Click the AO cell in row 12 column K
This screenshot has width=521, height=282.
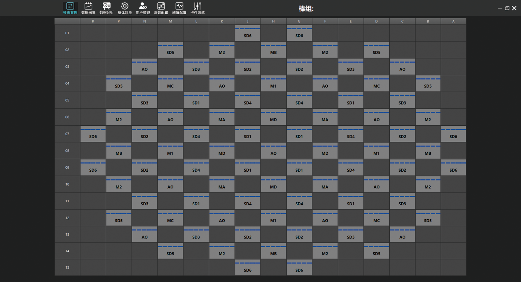tap(222, 218)
